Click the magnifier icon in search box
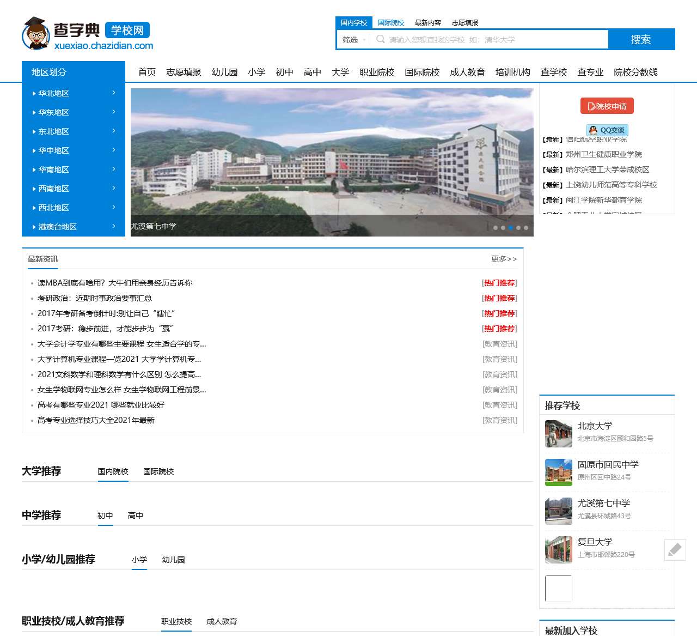This screenshot has width=697, height=636. [381, 39]
